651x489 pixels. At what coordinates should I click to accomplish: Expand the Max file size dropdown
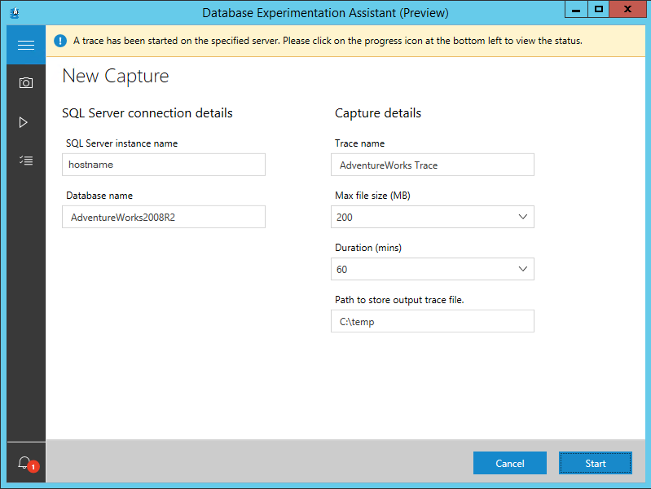point(522,217)
